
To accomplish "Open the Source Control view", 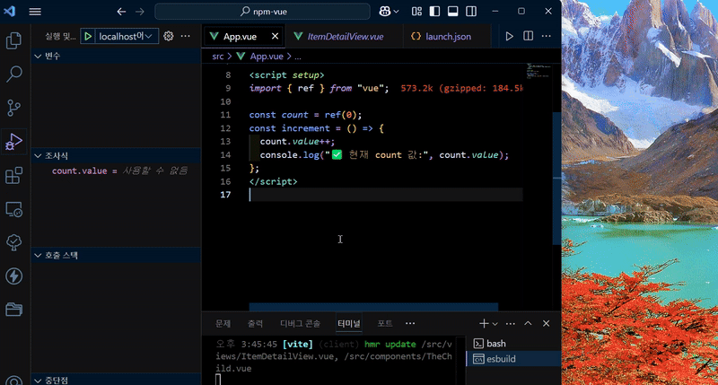I will [13, 108].
